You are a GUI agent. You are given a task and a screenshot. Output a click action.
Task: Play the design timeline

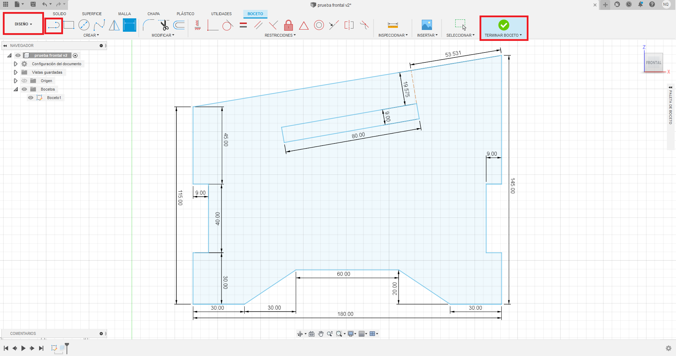pyautogui.click(x=23, y=348)
